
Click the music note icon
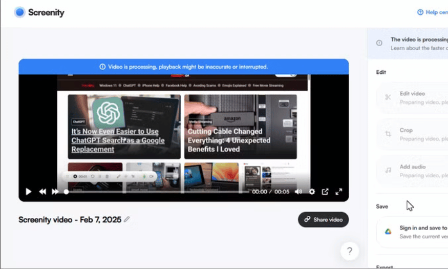pyautogui.click(x=388, y=171)
